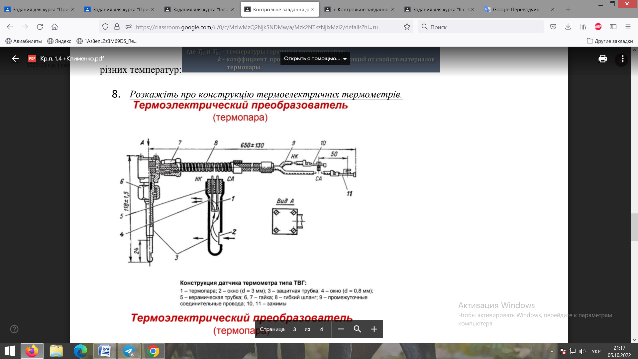Image resolution: width=638 pixels, height=359 pixels.
Task: Print the PDF with the printer icon
Action: pos(603,59)
